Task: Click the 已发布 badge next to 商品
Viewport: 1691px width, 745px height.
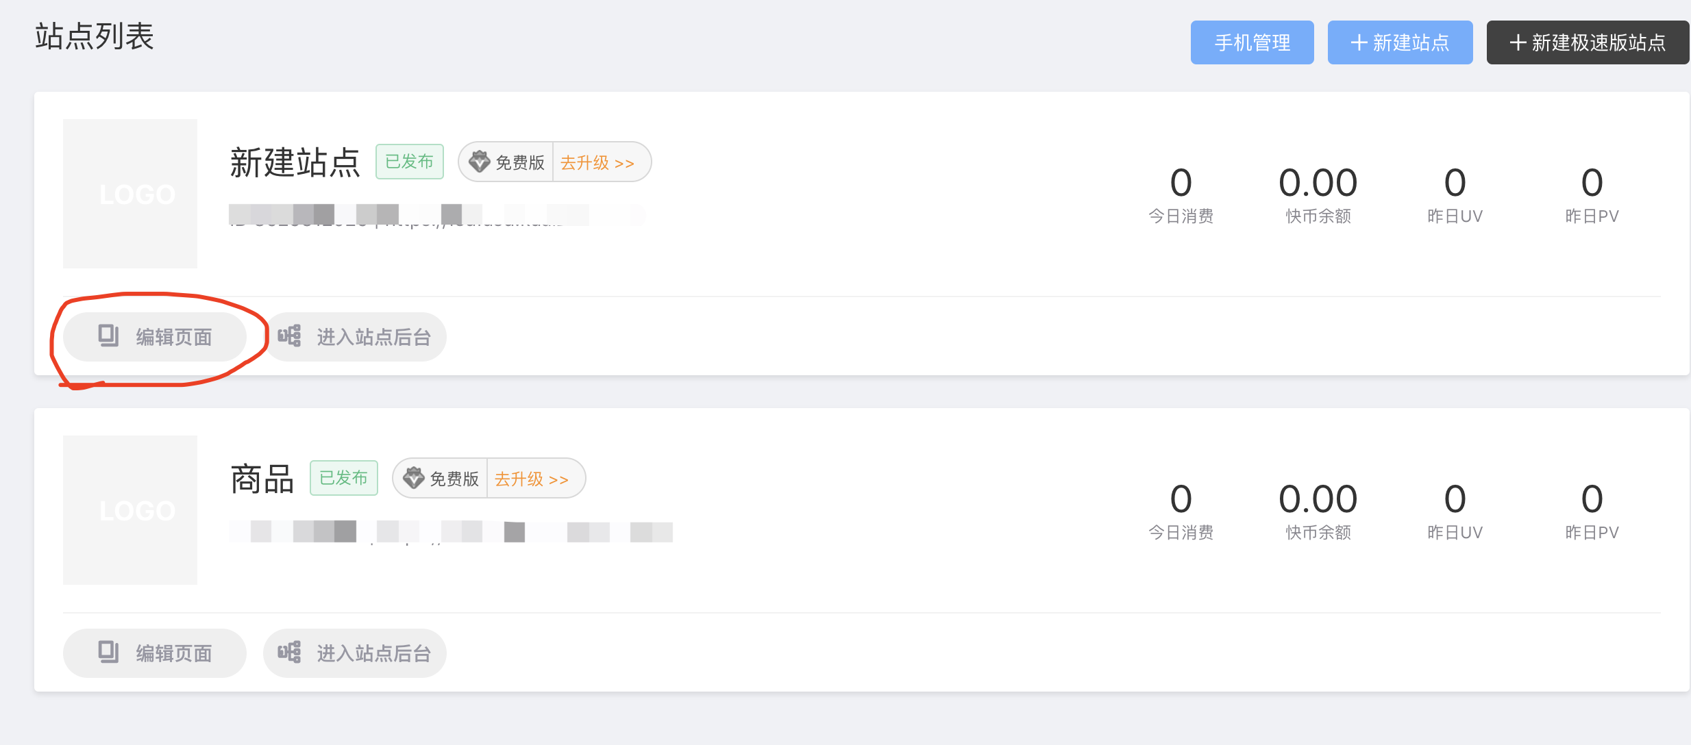Action: coord(344,478)
